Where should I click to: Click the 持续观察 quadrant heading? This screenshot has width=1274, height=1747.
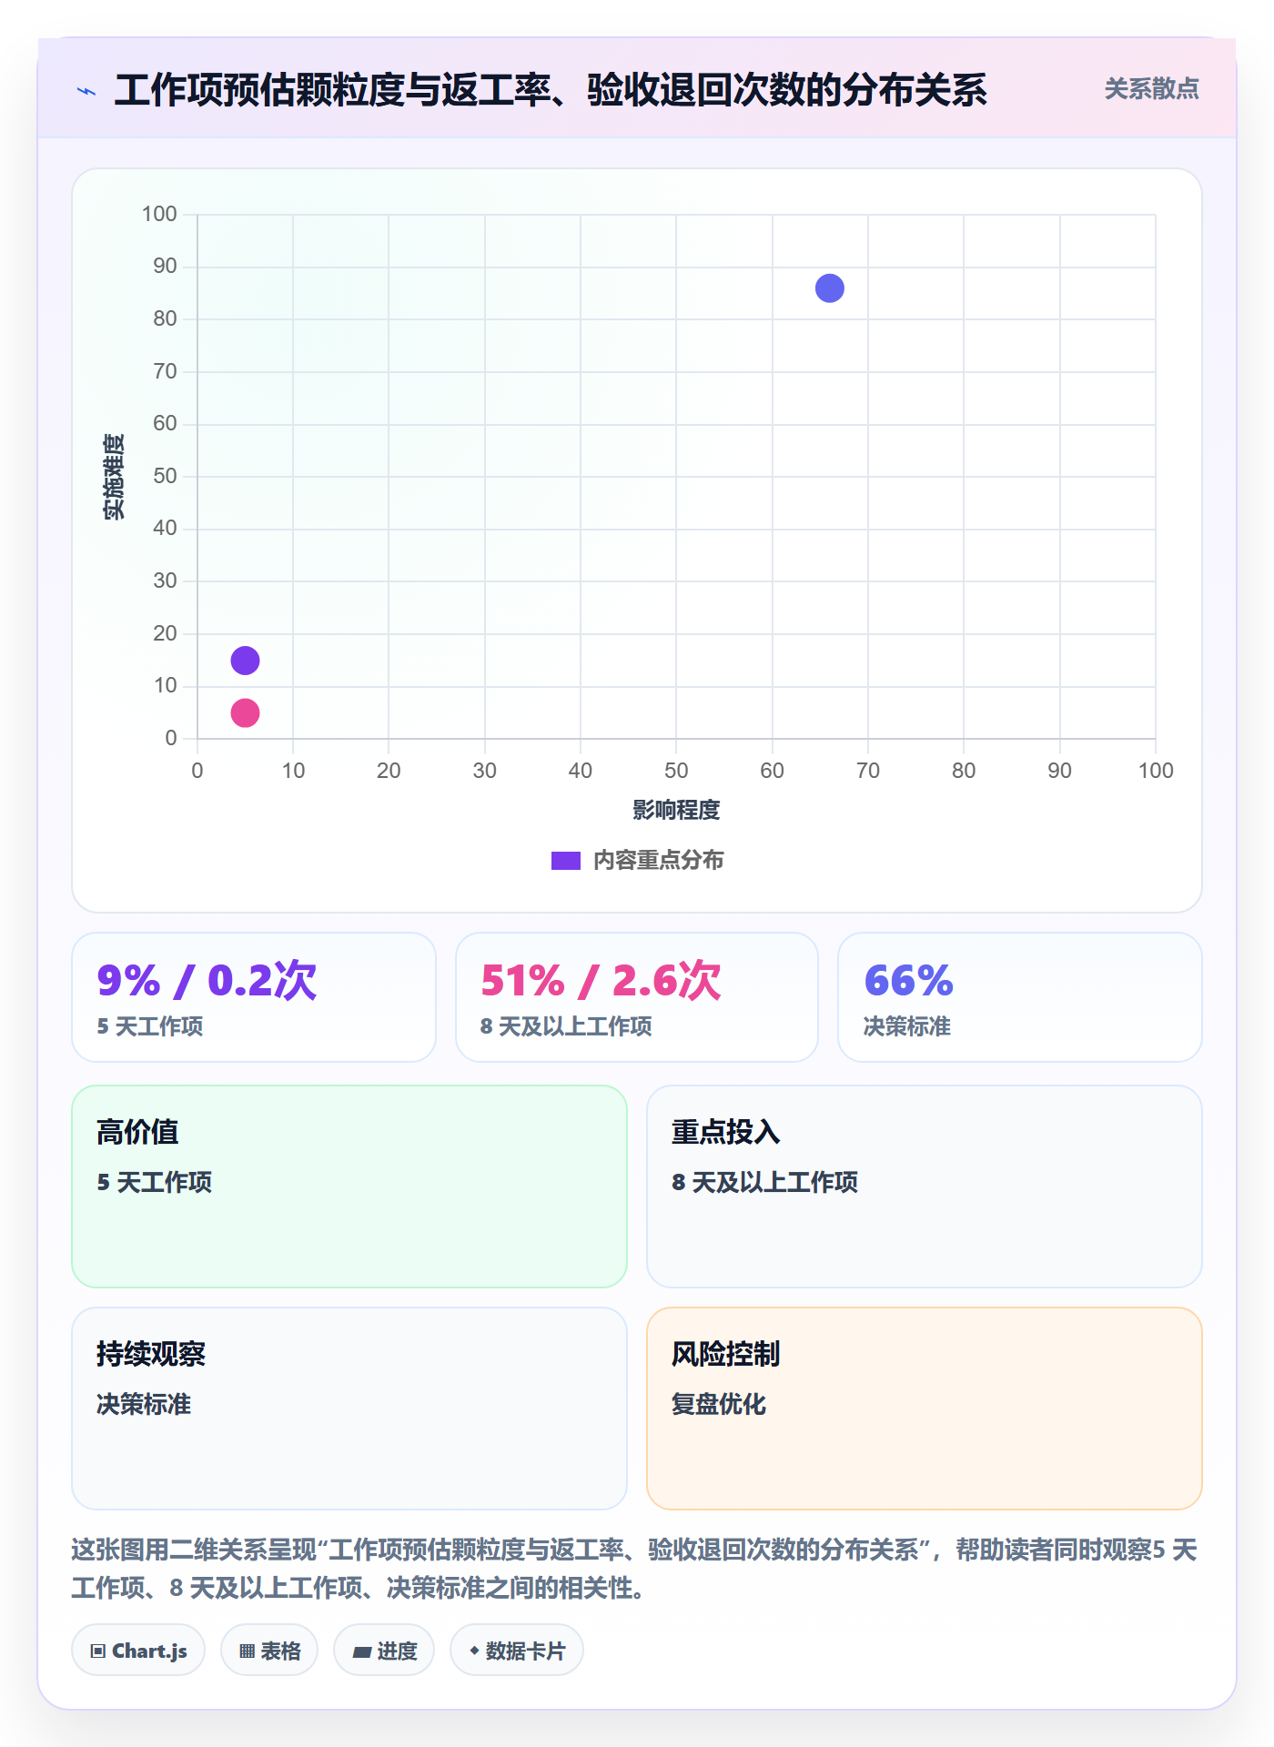(x=151, y=1354)
